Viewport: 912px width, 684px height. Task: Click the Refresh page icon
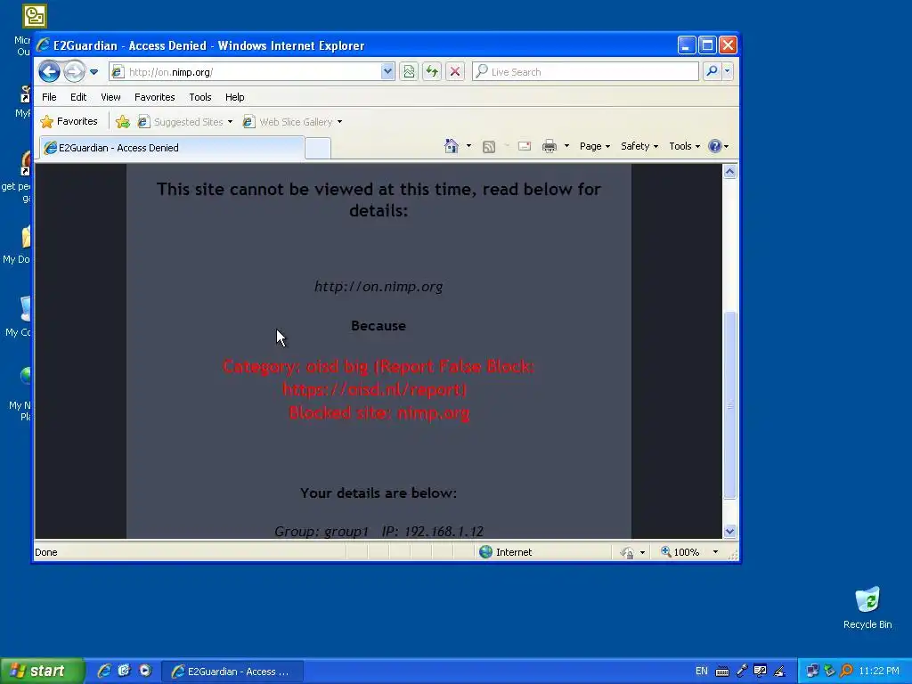pos(432,71)
